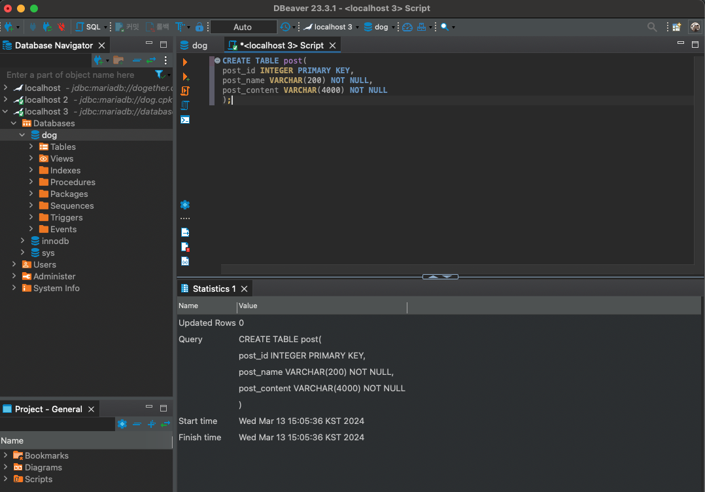This screenshot has width=705, height=492.
Task: Click the Commit (커밋) toolbar button
Action: (x=128, y=27)
